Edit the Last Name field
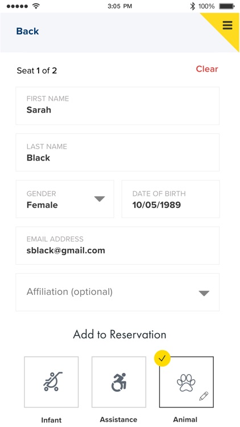Image resolution: width=240 pixels, height=427 pixels. click(118, 152)
